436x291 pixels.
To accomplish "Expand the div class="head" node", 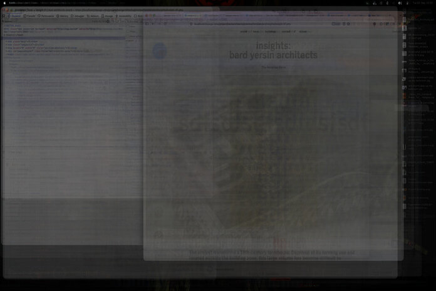I will point(6,41).
